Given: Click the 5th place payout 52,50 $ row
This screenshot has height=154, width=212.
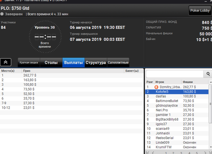Looking at the screenshot, I should (x=72, y=94).
